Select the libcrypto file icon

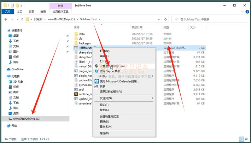pyautogui.click(x=76, y=57)
